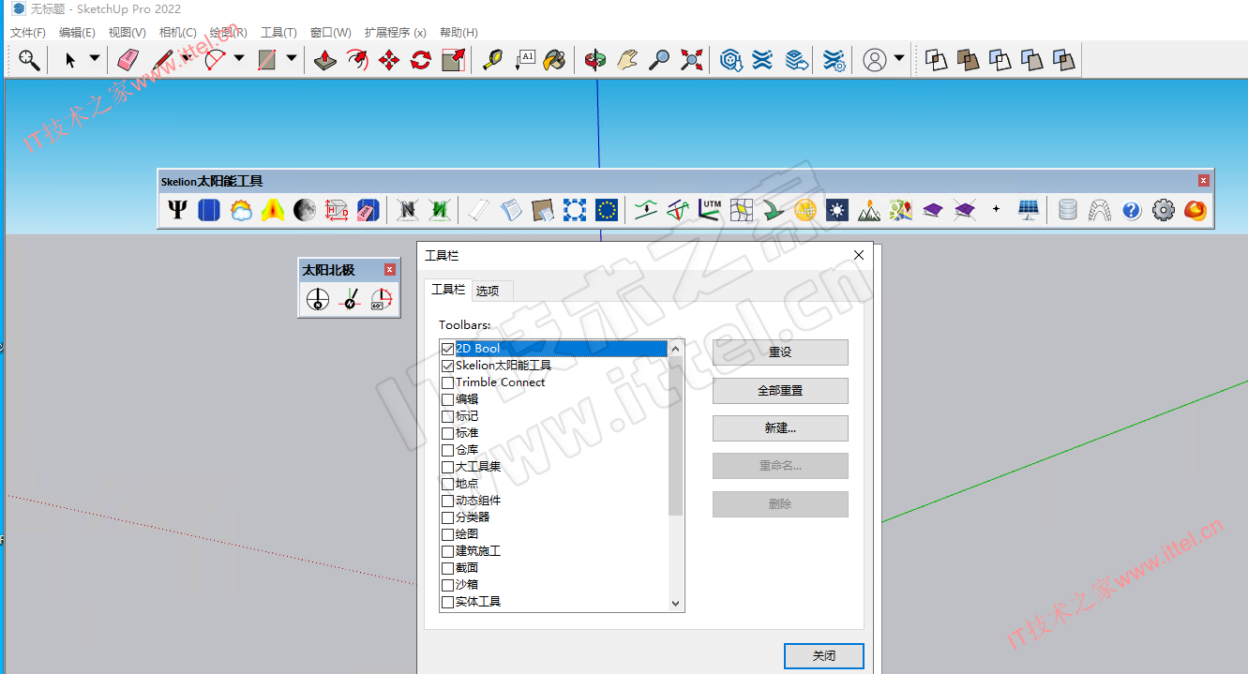Select the Arc drawing tool

pyautogui.click(x=215, y=60)
